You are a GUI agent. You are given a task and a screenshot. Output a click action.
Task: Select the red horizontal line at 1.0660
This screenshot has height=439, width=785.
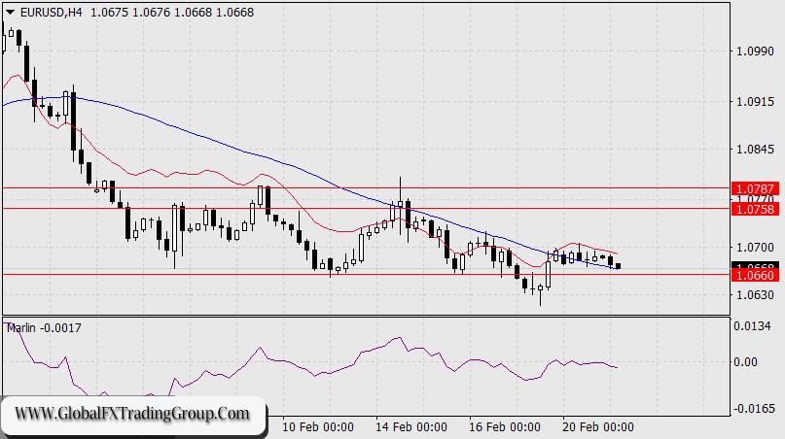367,275
